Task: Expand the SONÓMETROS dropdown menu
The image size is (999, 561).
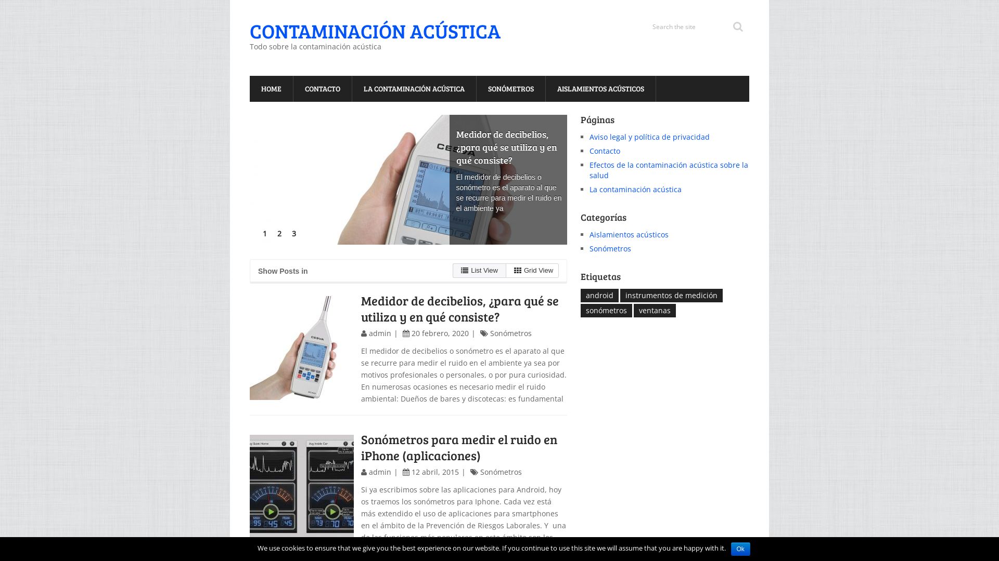Action: coord(510,88)
